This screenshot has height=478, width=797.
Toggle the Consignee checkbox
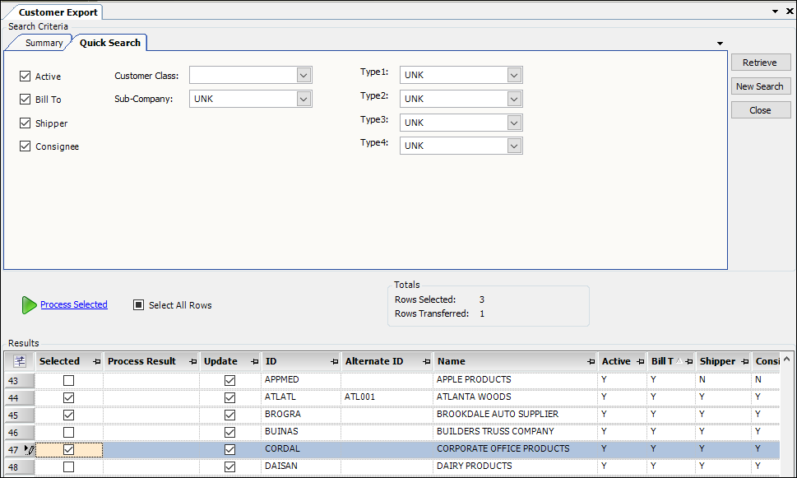coord(25,146)
